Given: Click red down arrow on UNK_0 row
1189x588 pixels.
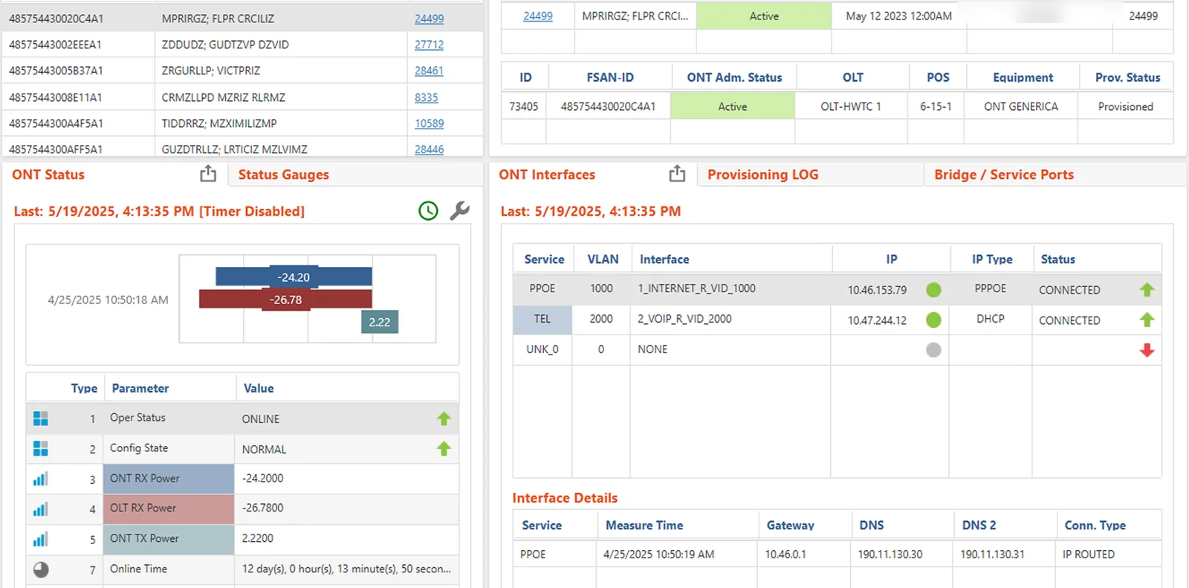Looking at the screenshot, I should coord(1147,350).
